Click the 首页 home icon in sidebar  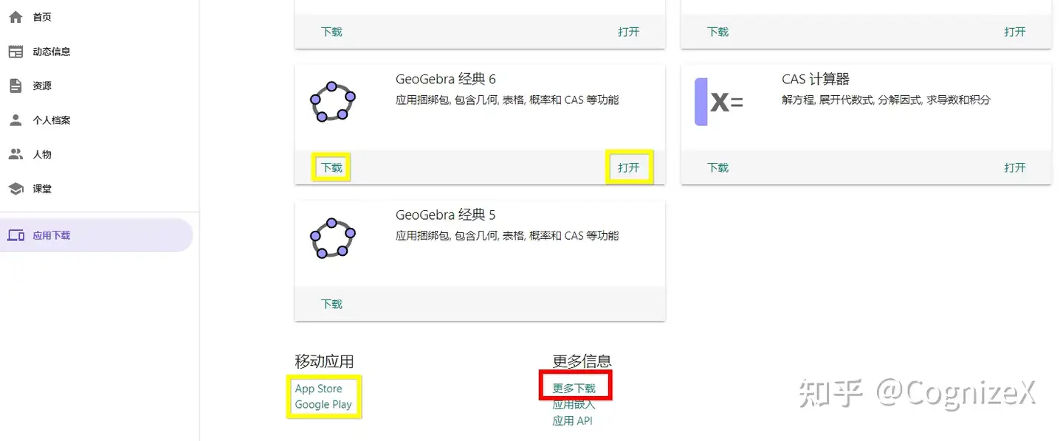(x=16, y=17)
